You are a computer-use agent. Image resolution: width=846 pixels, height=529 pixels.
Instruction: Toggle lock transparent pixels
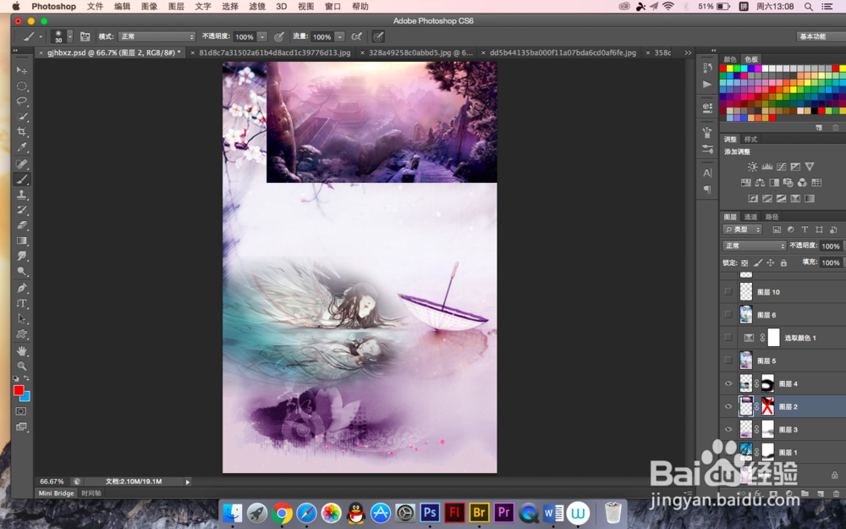pyautogui.click(x=744, y=263)
